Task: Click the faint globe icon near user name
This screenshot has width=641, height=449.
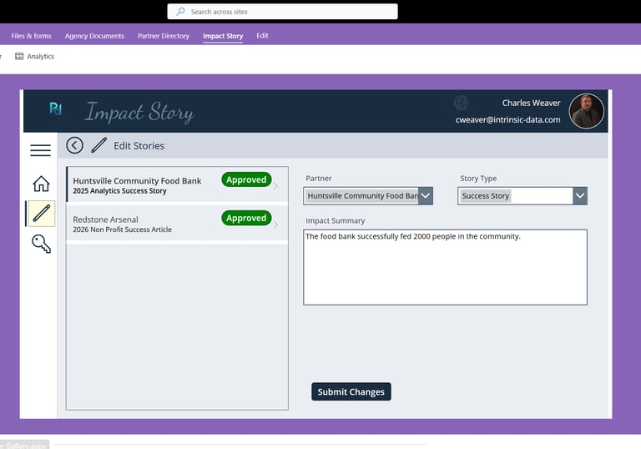Action: (461, 103)
